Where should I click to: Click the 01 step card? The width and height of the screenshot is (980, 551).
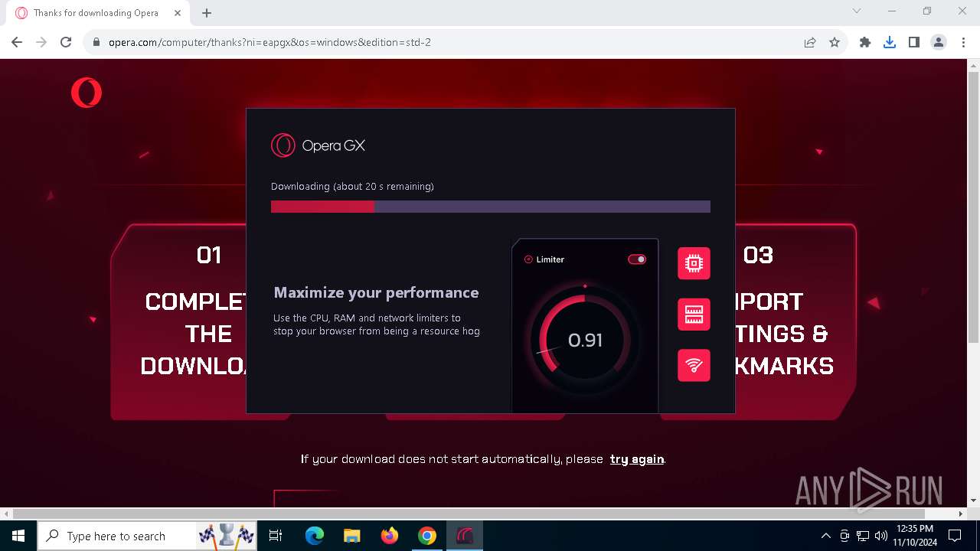(x=178, y=321)
